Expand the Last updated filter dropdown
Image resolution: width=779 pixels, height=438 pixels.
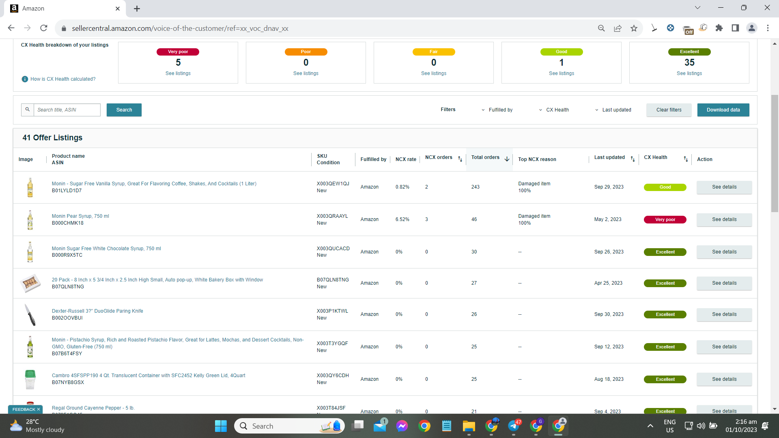click(613, 110)
